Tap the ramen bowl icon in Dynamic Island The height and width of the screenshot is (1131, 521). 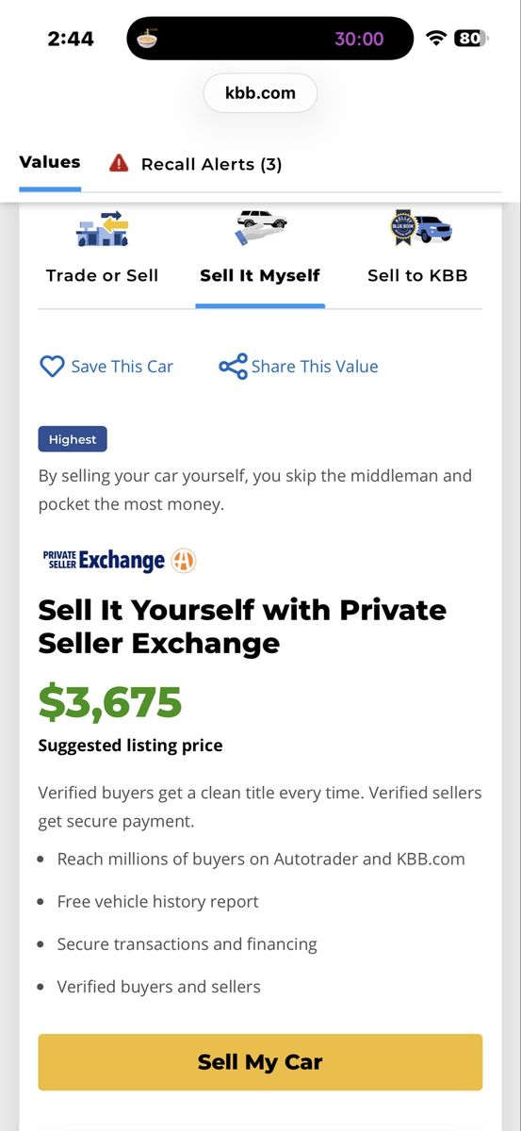pos(147,39)
